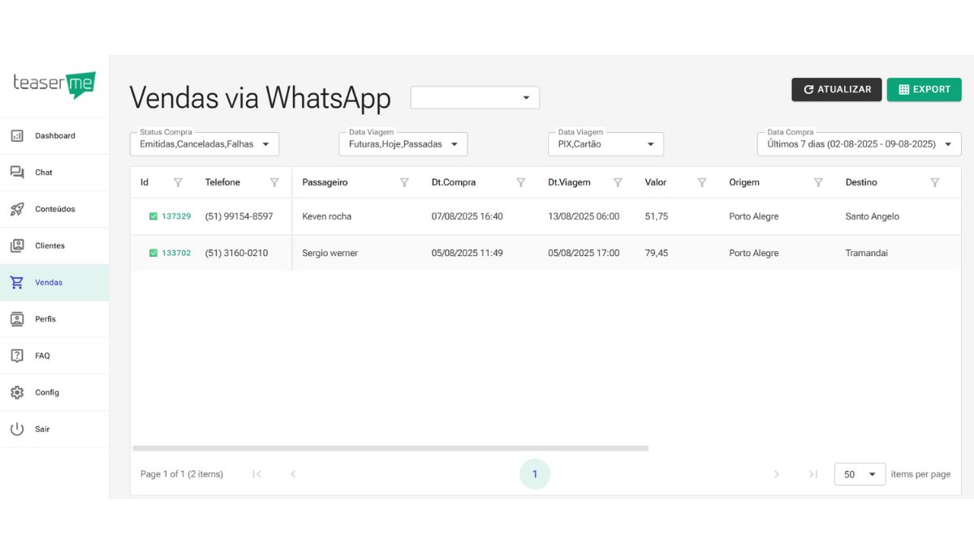Click the Chat speech bubbles icon

tap(17, 173)
